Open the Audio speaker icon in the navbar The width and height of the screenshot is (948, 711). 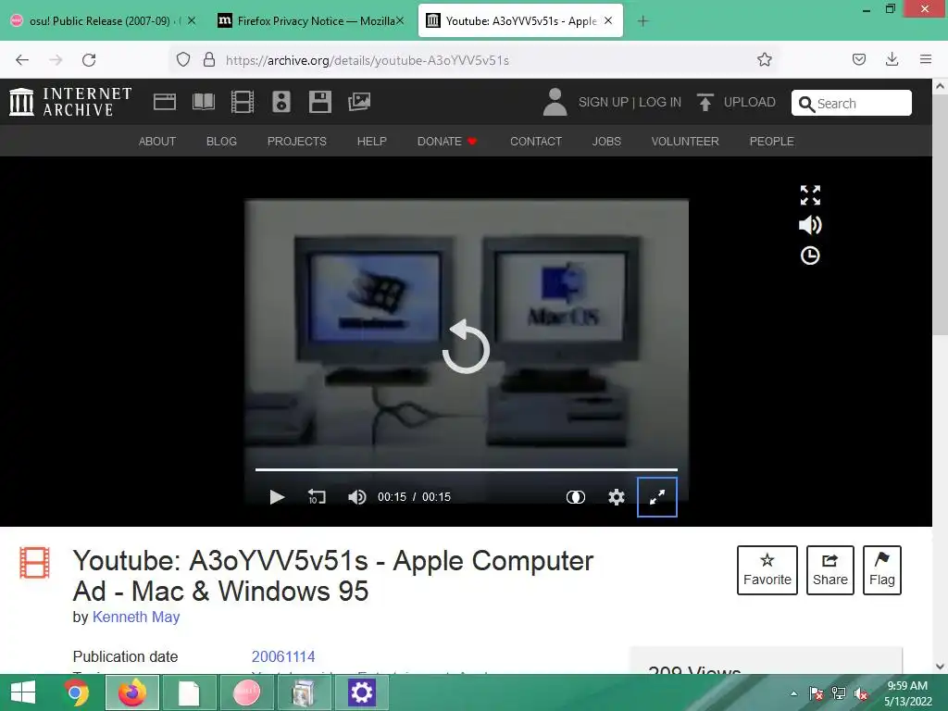coord(281,102)
